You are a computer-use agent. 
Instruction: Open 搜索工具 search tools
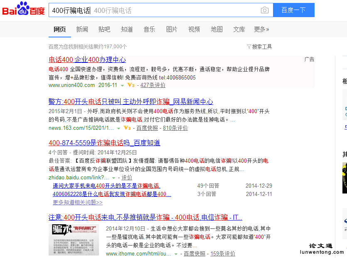262,47
